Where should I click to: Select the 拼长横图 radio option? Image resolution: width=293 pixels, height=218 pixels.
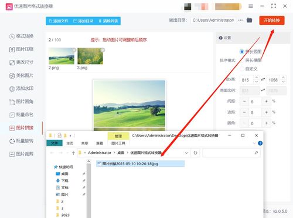coord(242,61)
